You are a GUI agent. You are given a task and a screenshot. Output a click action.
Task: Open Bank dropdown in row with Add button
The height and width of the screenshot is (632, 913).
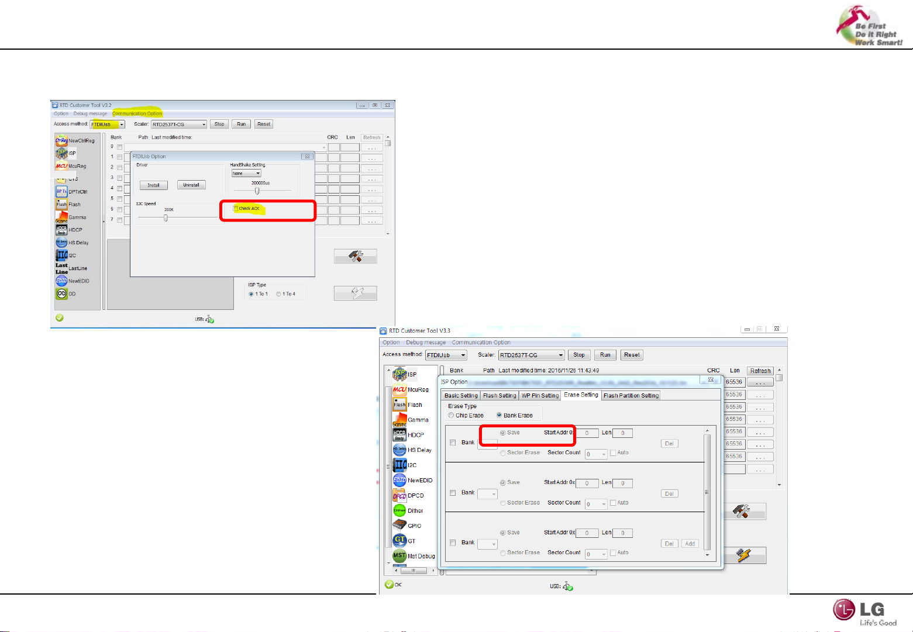tap(487, 544)
